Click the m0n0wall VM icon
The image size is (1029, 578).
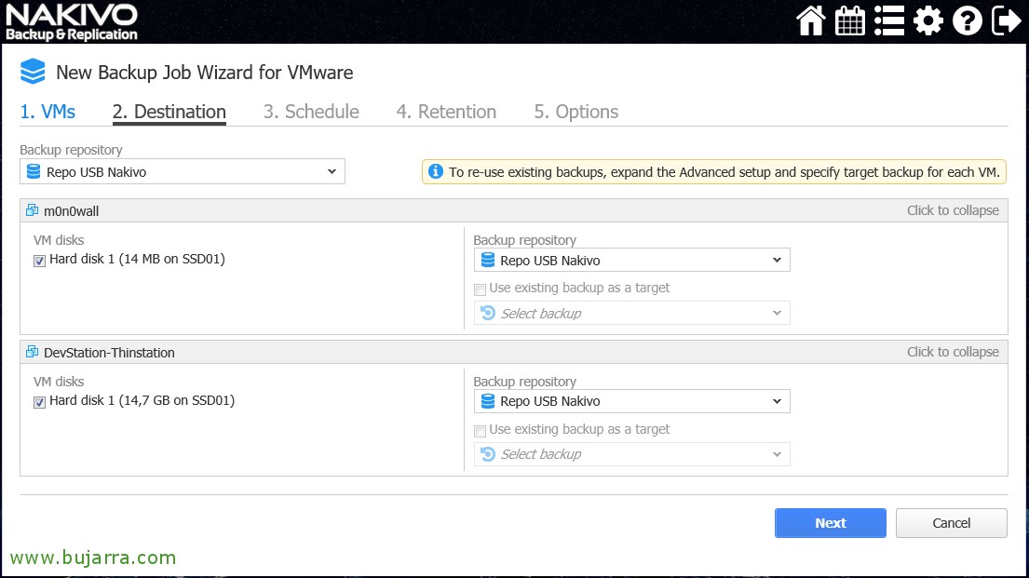pos(33,210)
